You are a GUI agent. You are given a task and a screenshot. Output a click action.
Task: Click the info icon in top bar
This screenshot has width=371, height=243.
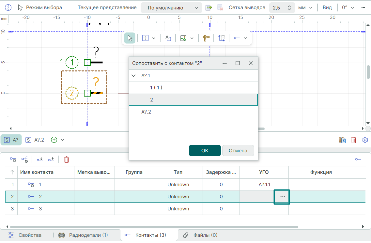pyautogui.click(x=8, y=8)
